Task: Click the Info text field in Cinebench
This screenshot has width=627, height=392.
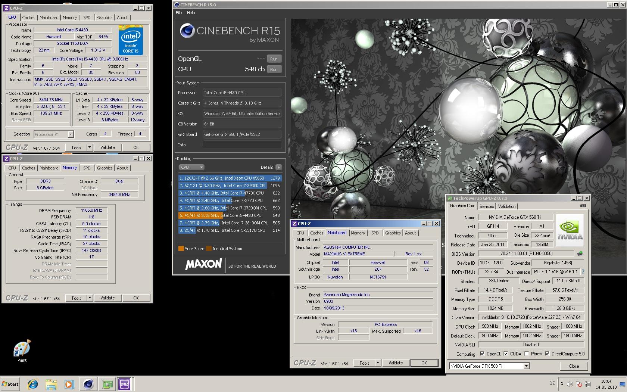Action: point(242,145)
